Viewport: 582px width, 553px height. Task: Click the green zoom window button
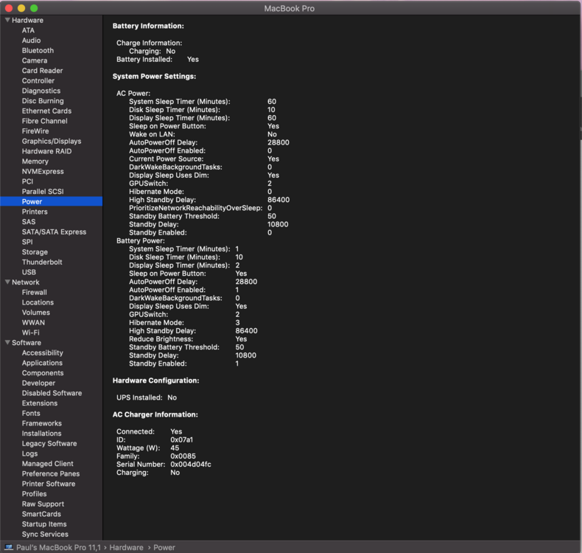34,7
